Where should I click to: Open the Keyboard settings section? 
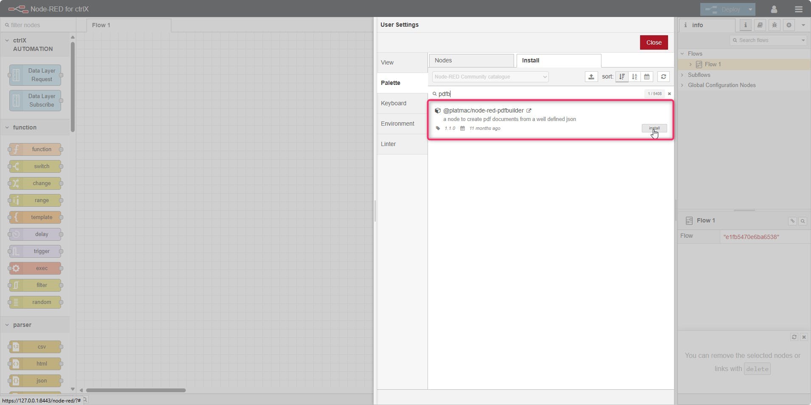(402, 103)
